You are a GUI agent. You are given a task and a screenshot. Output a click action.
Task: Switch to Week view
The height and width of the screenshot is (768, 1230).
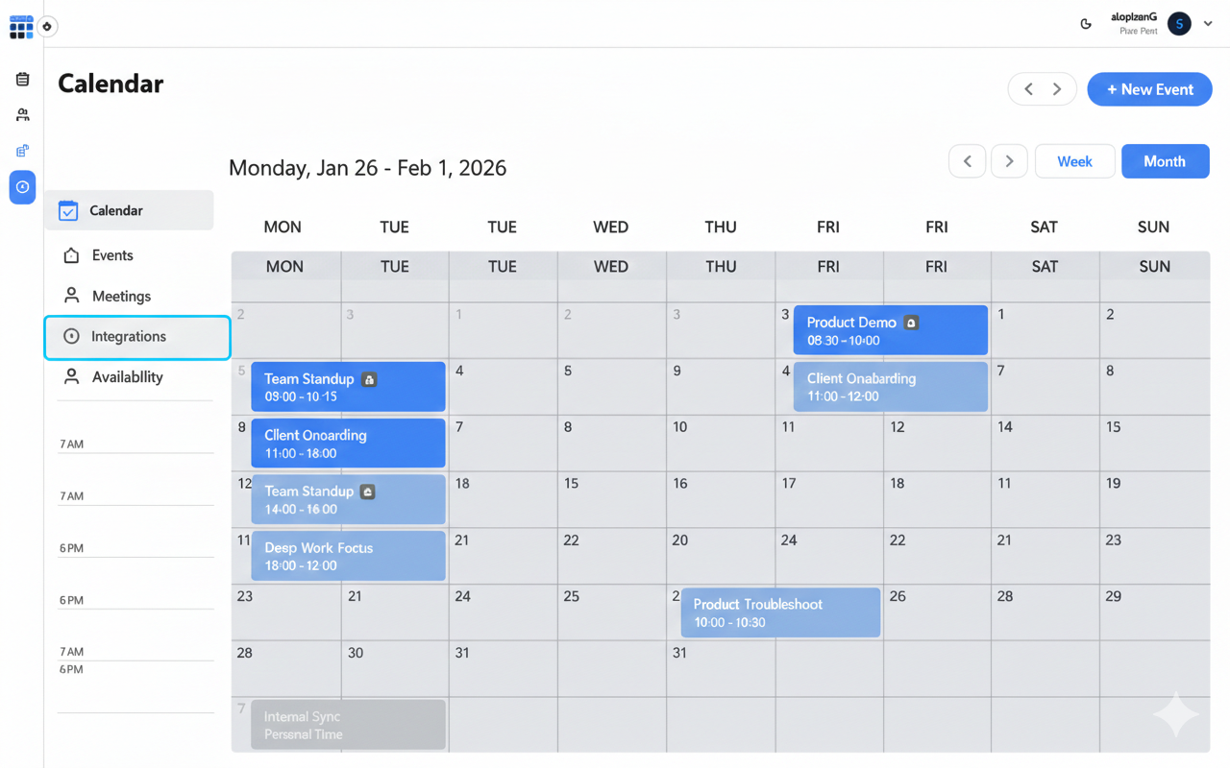tap(1074, 161)
